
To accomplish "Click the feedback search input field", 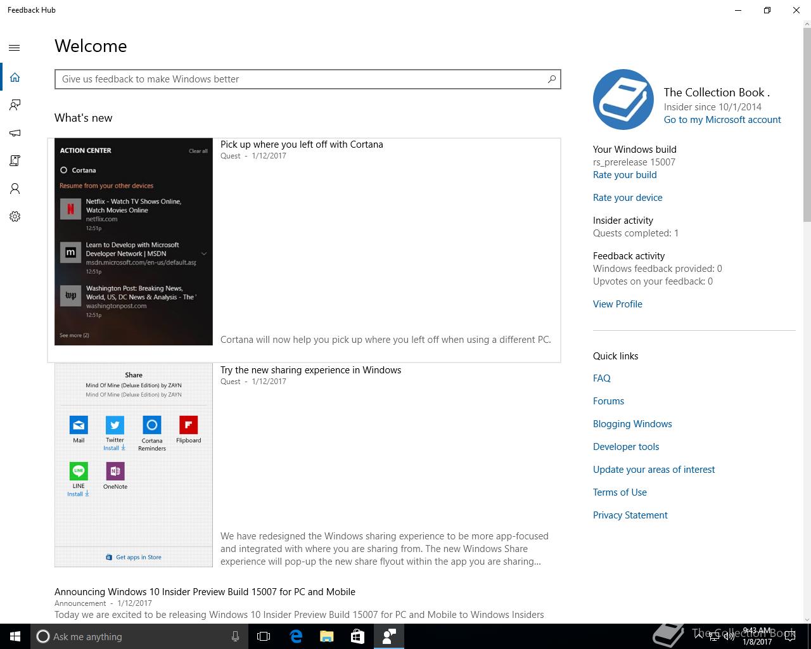I will [307, 79].
